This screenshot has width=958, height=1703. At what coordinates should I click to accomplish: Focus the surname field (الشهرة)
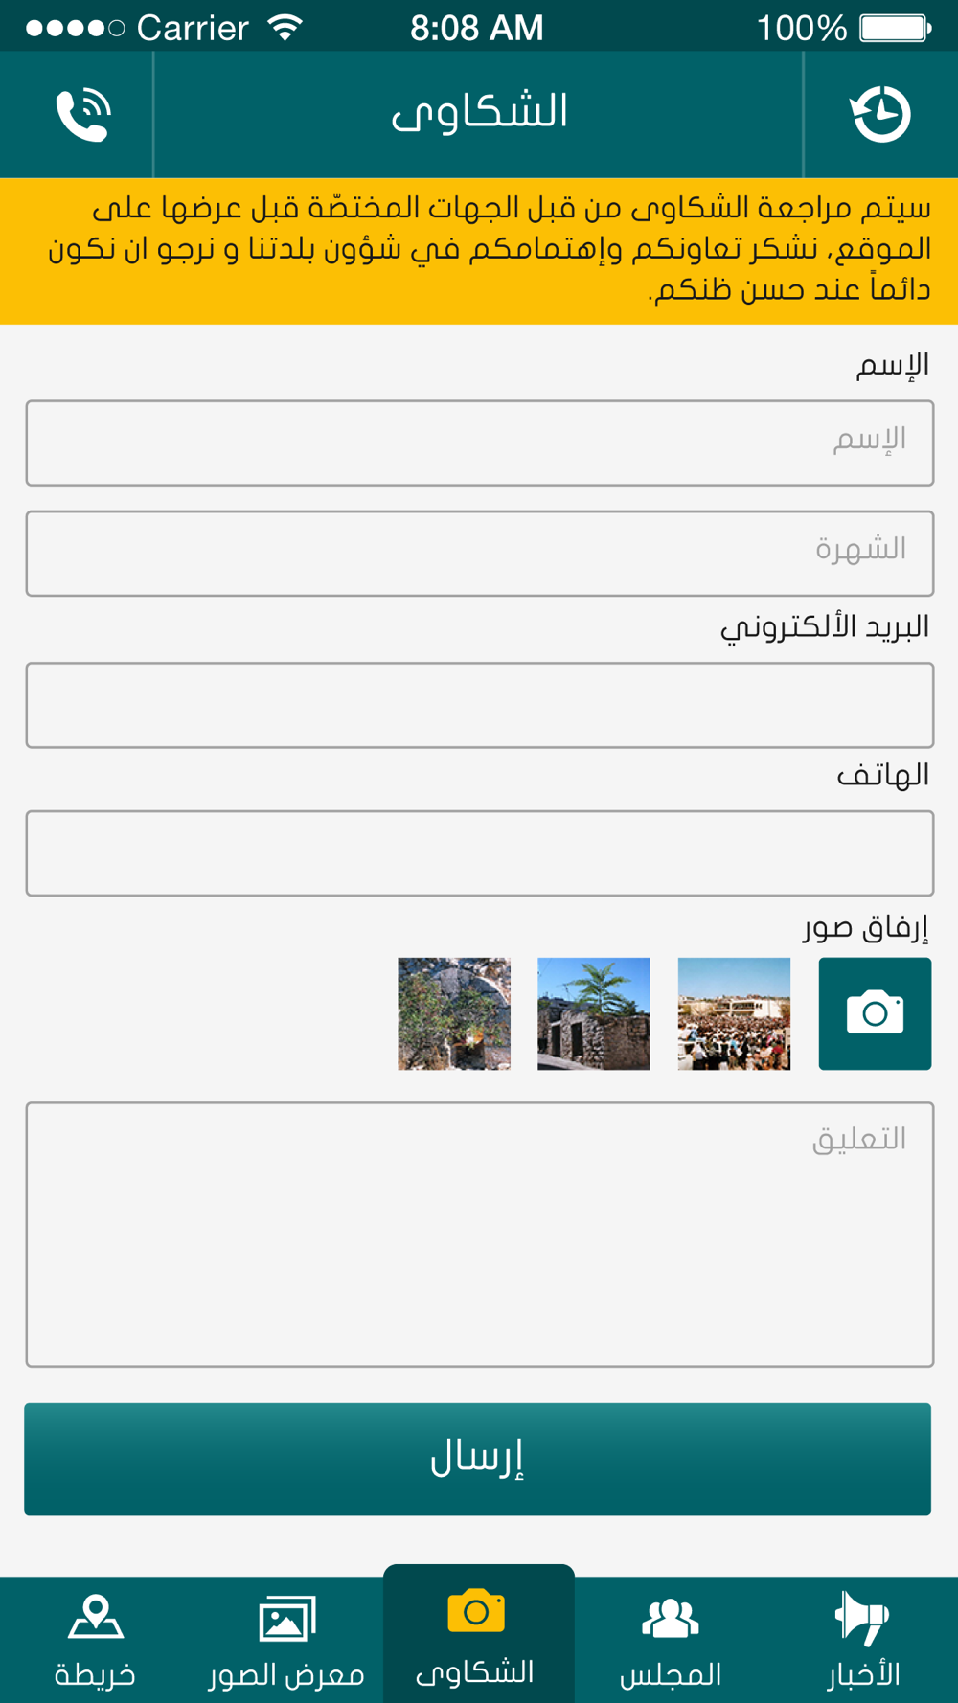coord(480,554)
